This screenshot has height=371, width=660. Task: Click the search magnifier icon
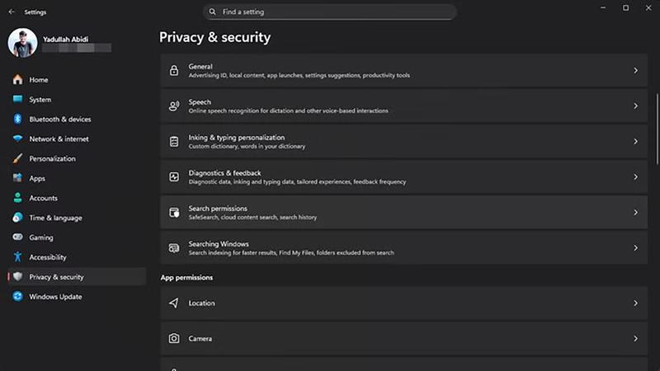[213, 12]
